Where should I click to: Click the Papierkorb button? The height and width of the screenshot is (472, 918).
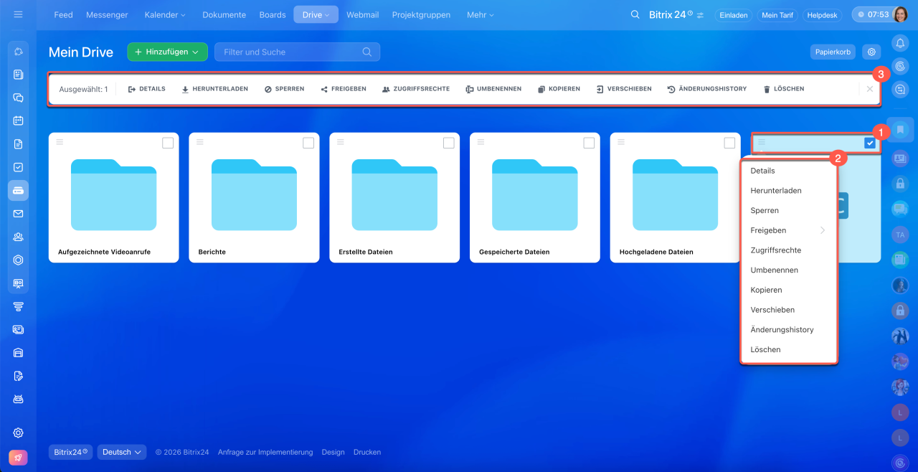(833, 52)
